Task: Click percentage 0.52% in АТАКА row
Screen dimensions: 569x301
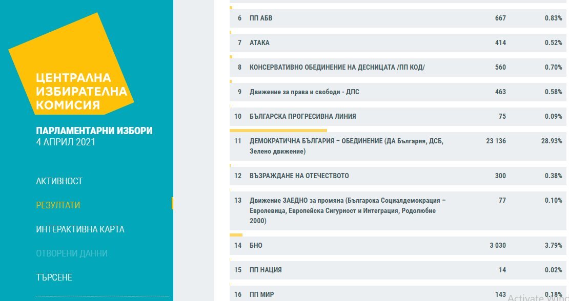Action: (554, 42)
